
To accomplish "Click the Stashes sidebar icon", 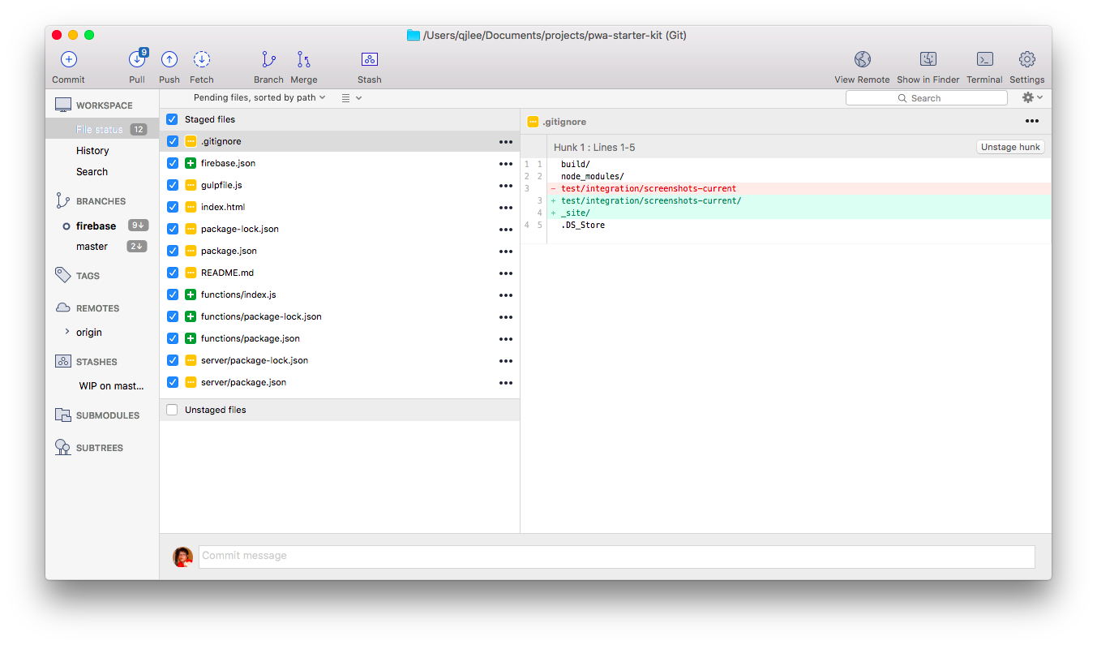I will click(x=63, y=362).
